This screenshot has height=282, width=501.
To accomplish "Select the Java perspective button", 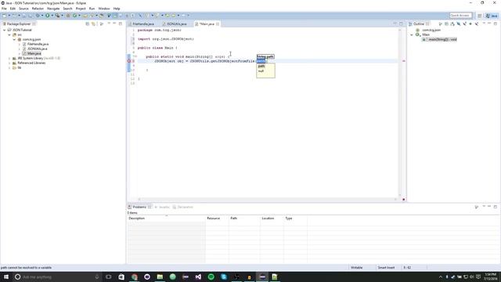I will (492, 16).
